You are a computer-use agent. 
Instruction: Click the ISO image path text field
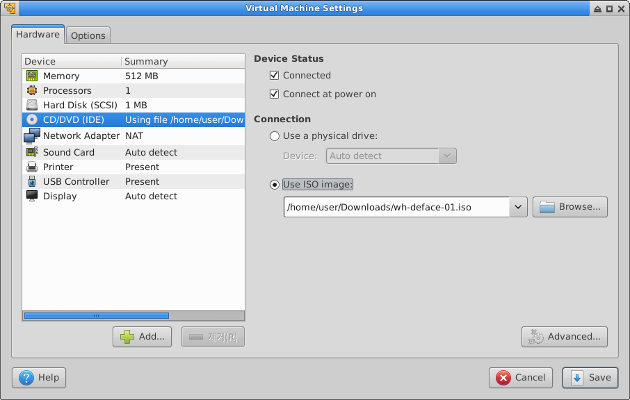[396, 207]
